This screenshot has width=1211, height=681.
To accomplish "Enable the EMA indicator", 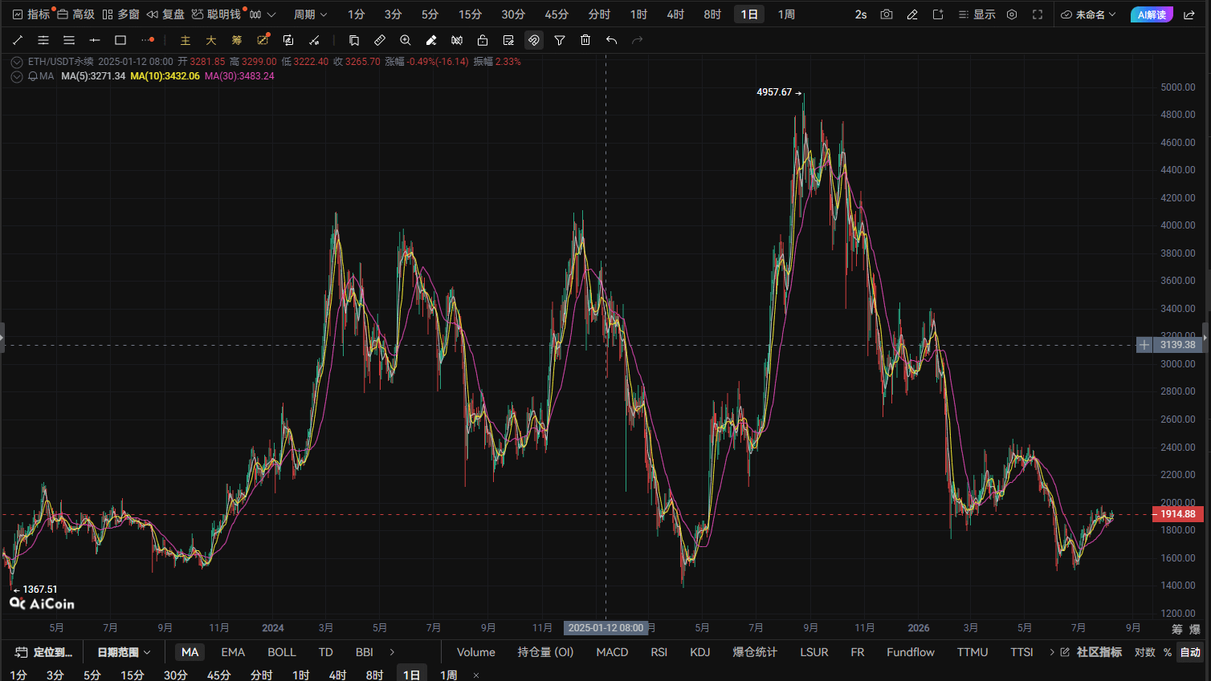I will (233, 652).
